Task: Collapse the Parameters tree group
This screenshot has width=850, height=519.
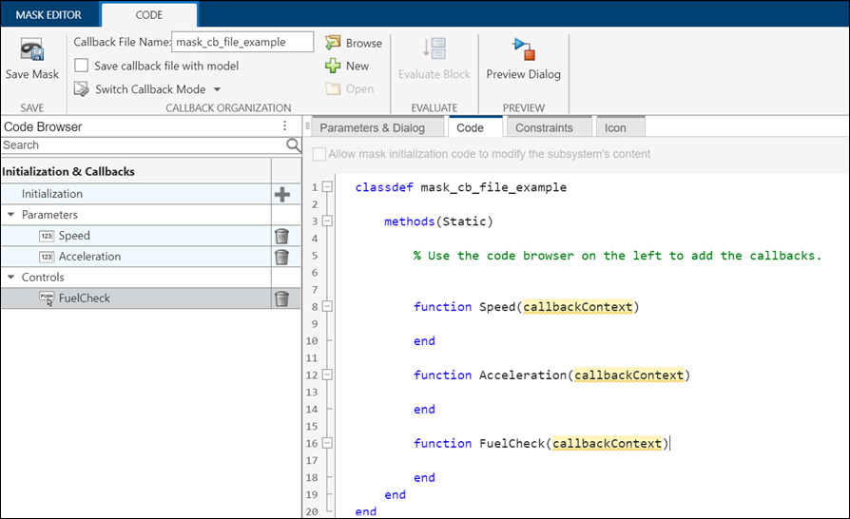Action: point(10,215)
